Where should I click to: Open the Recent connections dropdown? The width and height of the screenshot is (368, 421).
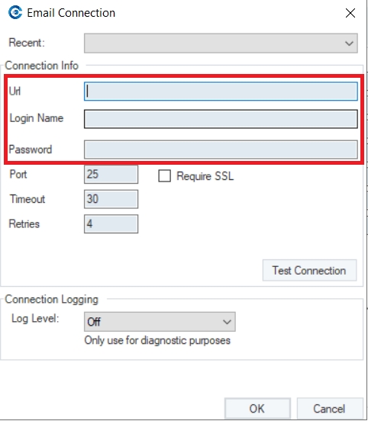click(x=221, y=43)
